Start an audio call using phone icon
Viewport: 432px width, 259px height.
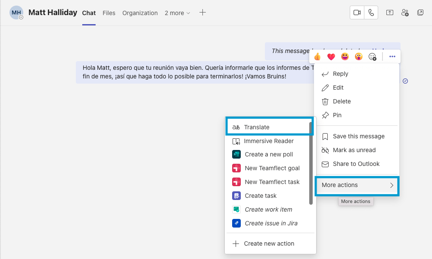[371, 13]
